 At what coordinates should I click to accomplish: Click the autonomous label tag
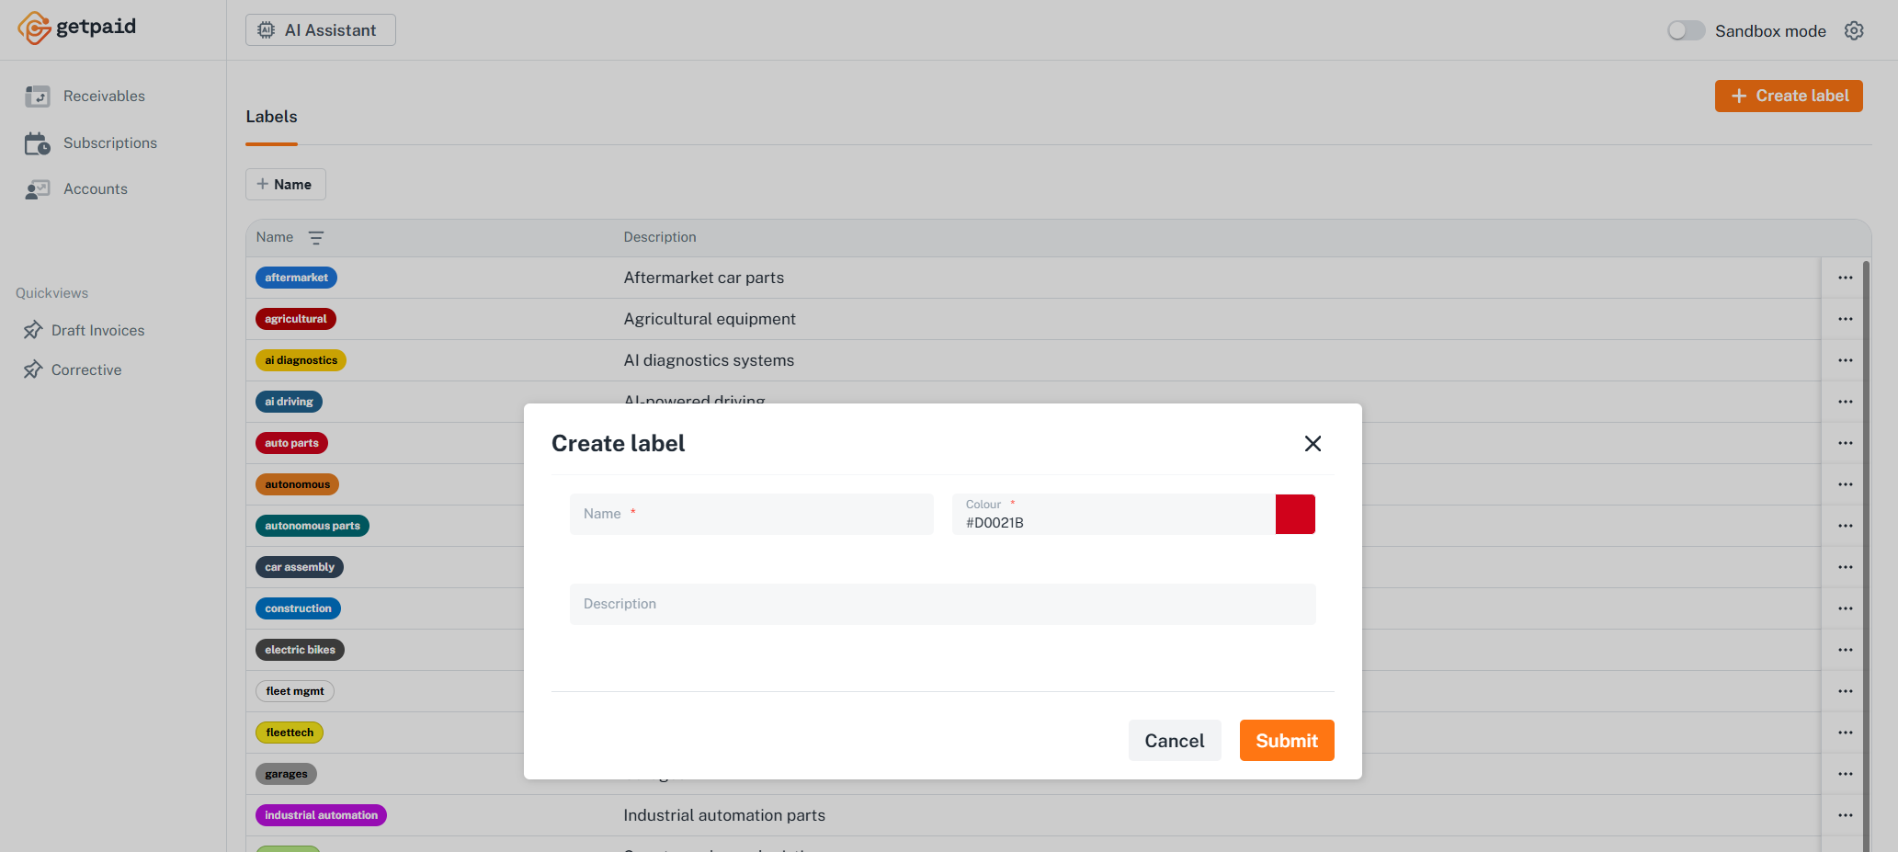[297, 484]
